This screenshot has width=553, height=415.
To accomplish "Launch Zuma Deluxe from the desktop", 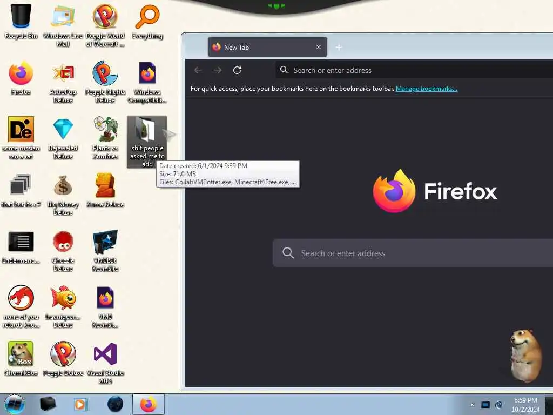I will click(105, 190).
